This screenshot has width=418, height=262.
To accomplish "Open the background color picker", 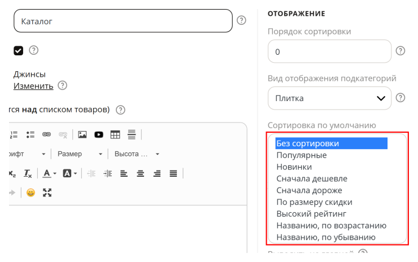I will (70, 173).
